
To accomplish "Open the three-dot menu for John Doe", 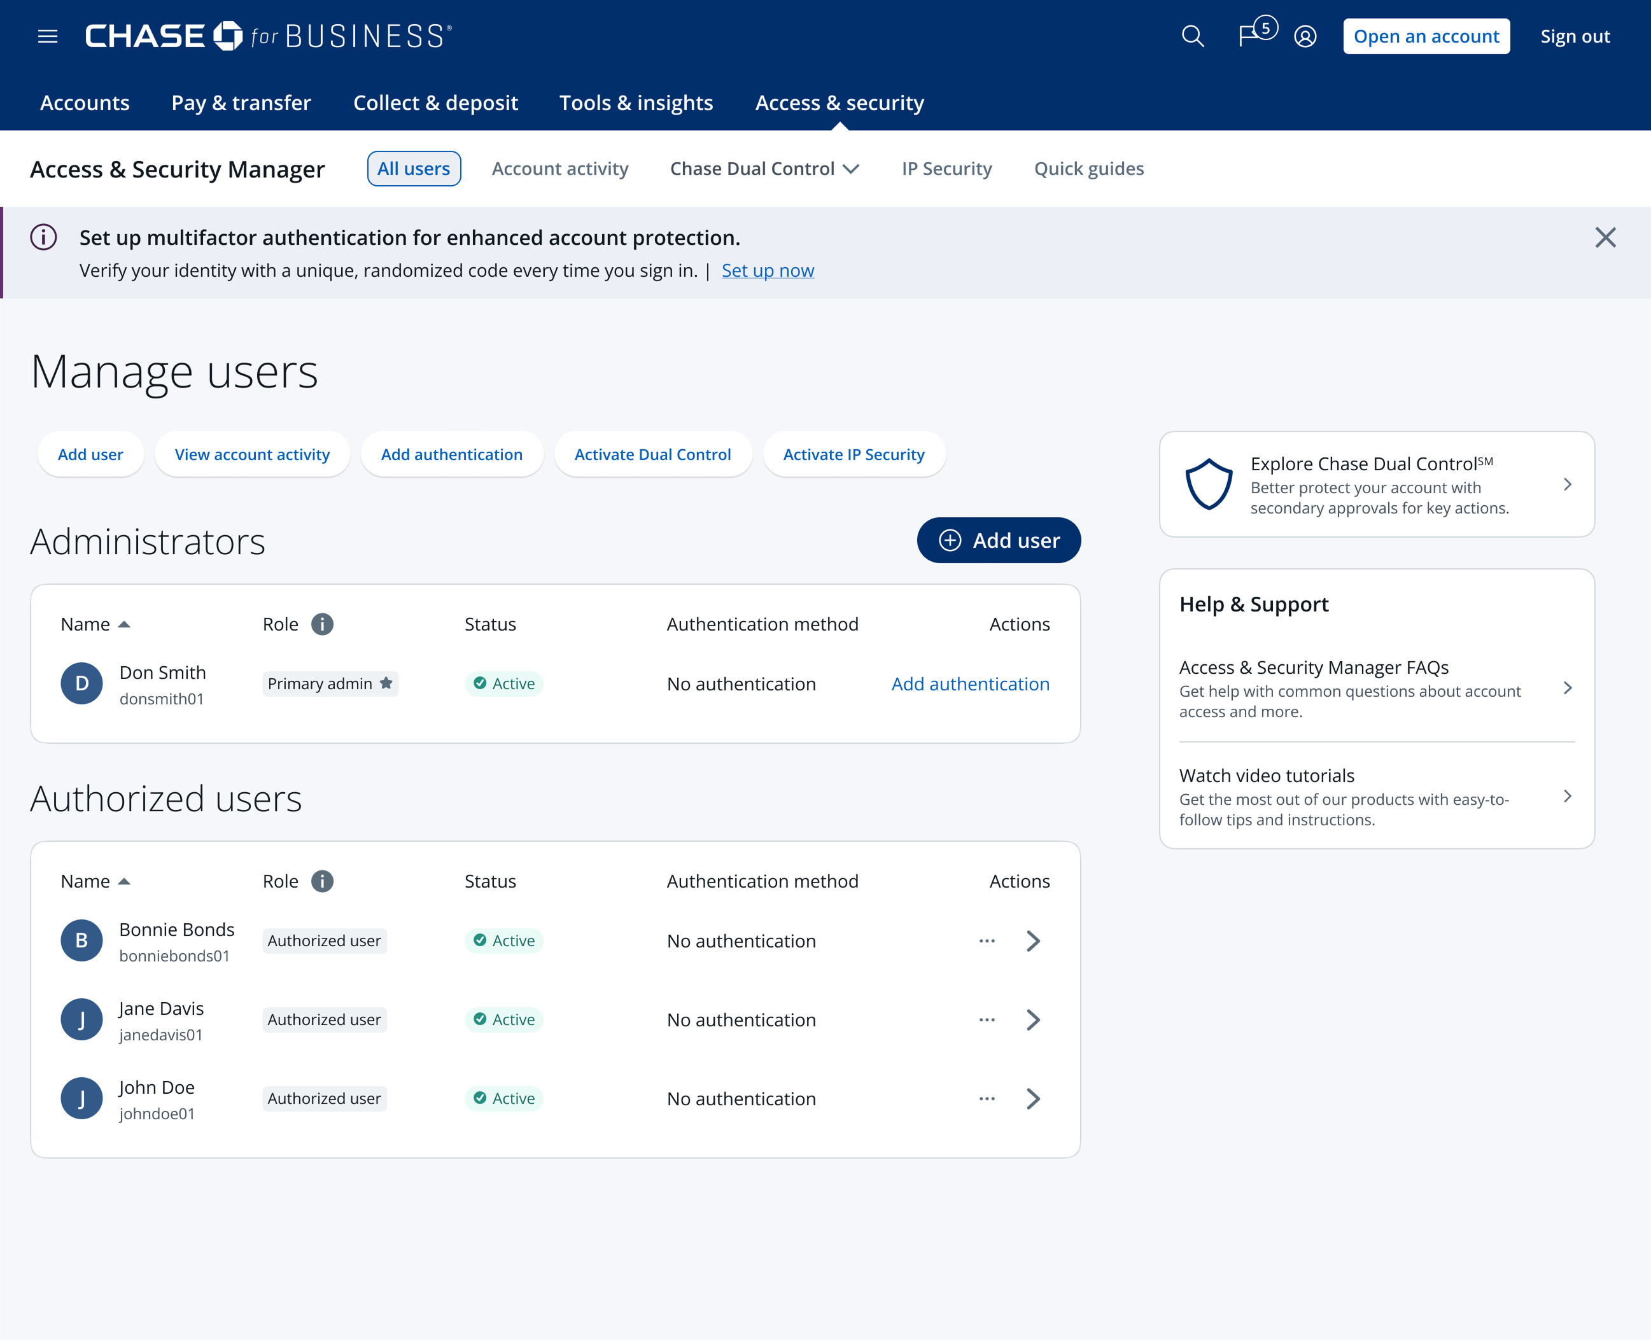I will tap(987, 1098).
